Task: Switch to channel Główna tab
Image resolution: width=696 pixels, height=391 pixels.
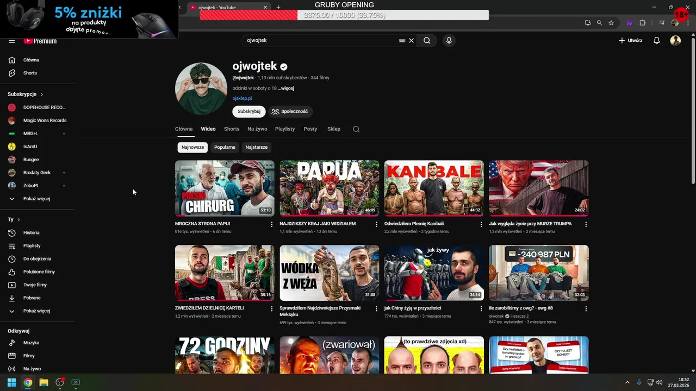Action: point(184,129)
